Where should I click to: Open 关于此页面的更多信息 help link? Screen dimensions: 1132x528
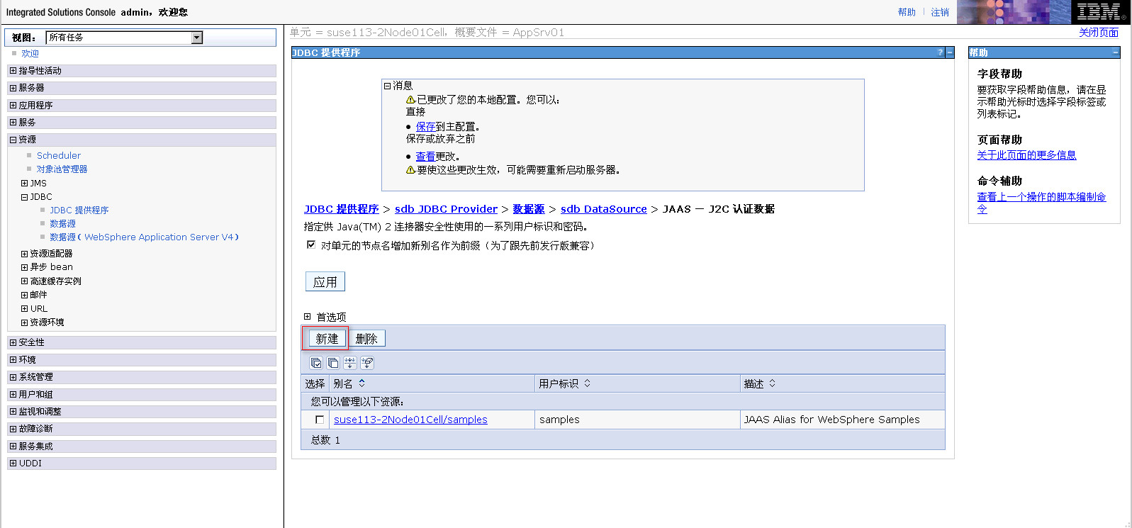click(1026, 155)
